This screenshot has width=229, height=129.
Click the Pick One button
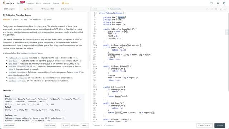[50, 125]
